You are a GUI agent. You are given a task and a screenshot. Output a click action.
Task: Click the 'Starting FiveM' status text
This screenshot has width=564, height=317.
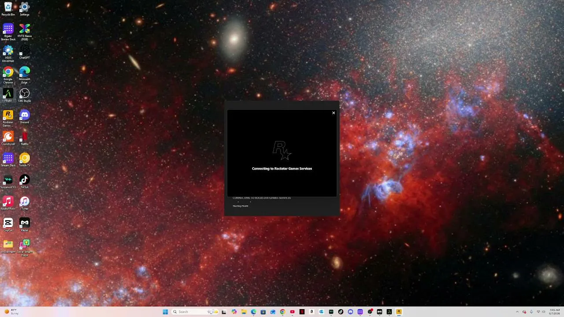241,206
